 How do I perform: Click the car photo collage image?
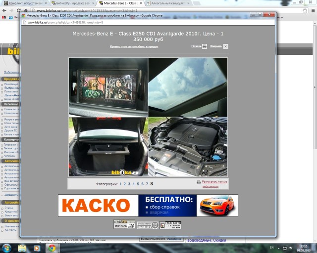pos(148,117)
